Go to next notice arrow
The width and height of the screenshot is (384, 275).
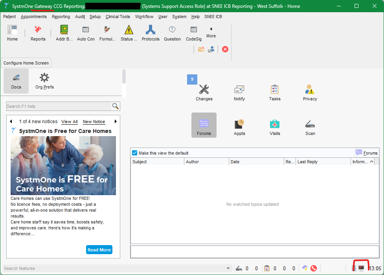pyautogui.click(x=116, y=121)
